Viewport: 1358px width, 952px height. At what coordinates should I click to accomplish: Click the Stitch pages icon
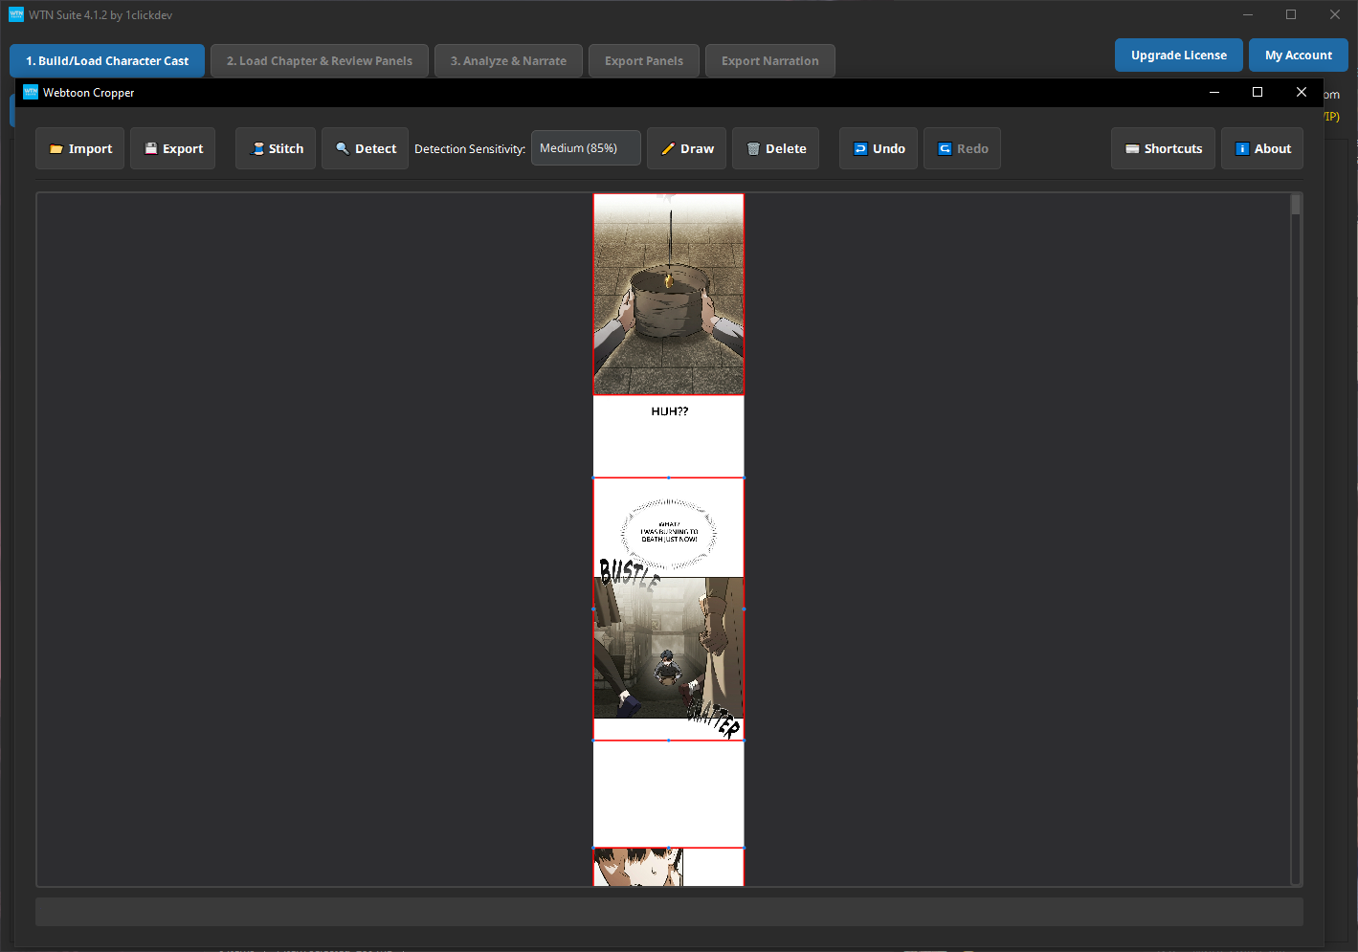point(257,148)
